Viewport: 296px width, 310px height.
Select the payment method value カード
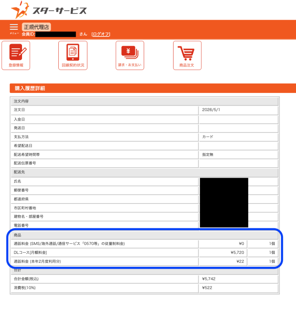point(208,137)
